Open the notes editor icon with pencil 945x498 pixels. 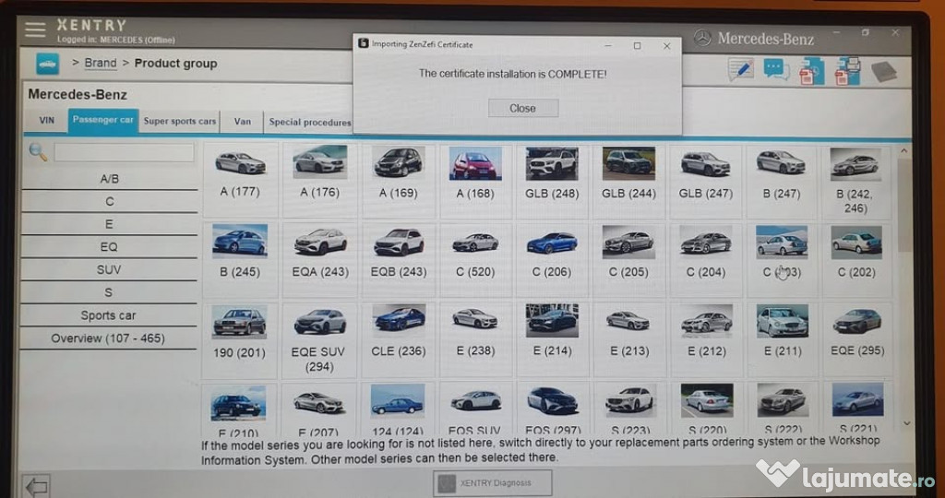740,69
